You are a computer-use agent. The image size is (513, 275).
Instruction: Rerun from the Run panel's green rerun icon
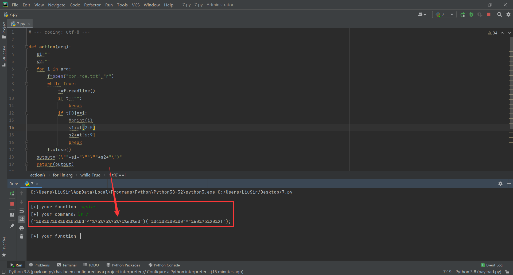(12, 193)
